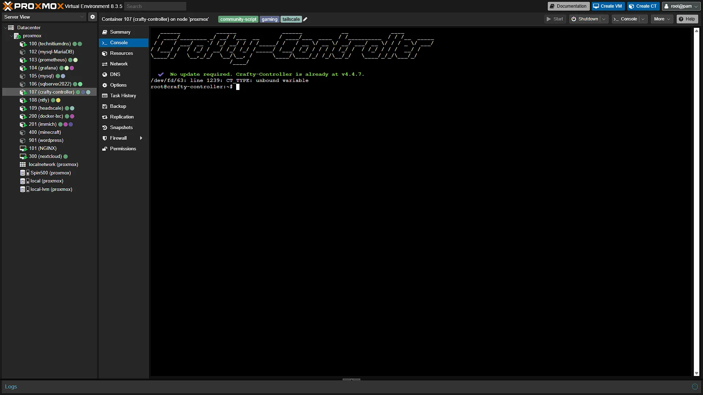Click the console scrollbar down arrow

coord(696,373)
